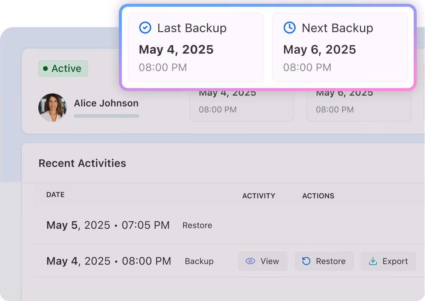Select the Next Backup heading text
Screen dimensions: 425x301
click(x=337, y=28)
